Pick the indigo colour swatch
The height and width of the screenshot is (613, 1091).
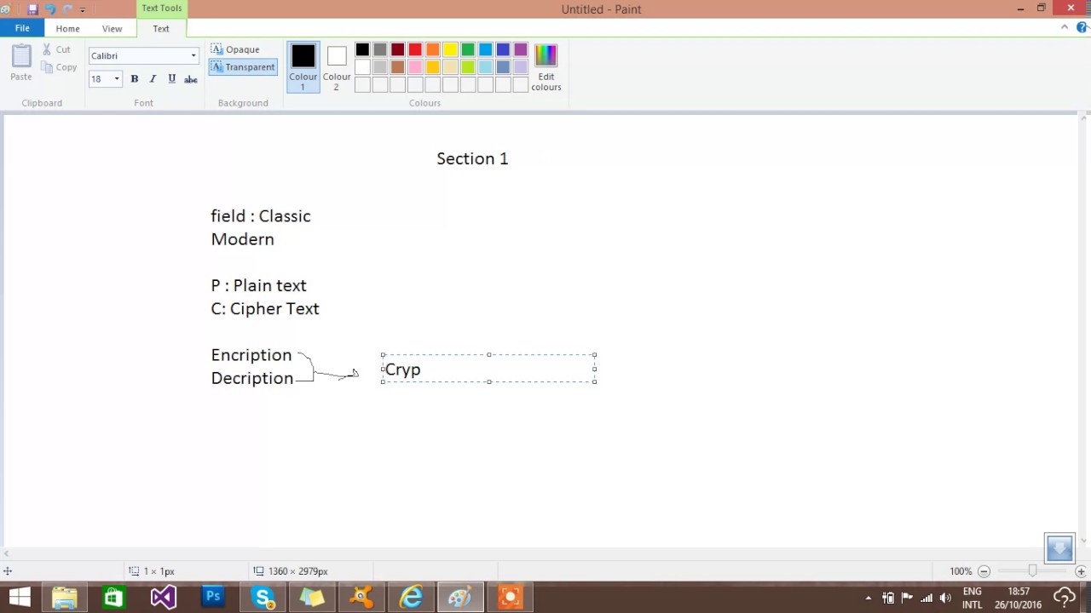(503, 50)
